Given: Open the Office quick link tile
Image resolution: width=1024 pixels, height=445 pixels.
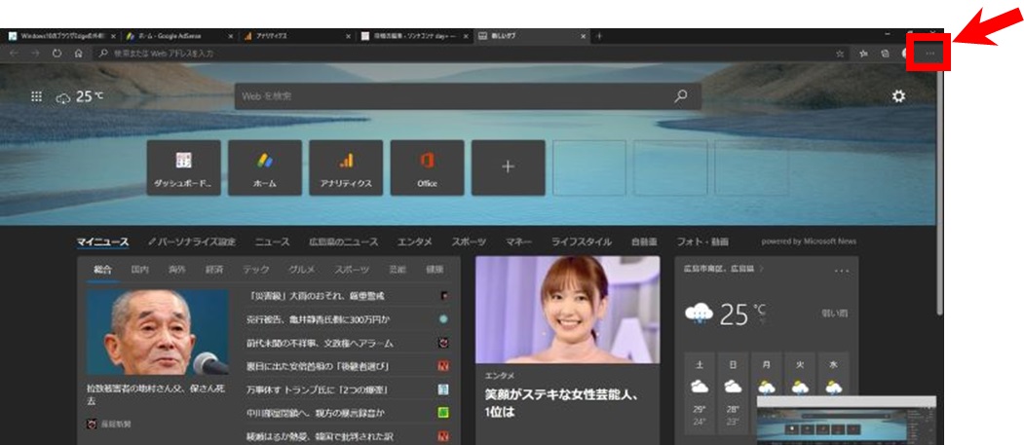Looking at the screenshot, I should tap(427, 167).
